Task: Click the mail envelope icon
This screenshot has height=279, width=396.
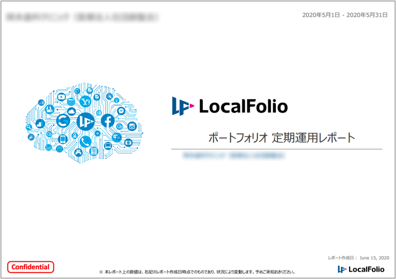Action: click(78, 152)
